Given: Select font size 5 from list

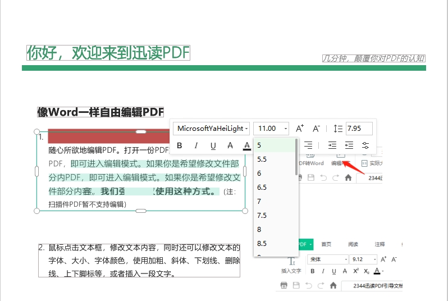Looking at the screenshot, I should point(274,145).
